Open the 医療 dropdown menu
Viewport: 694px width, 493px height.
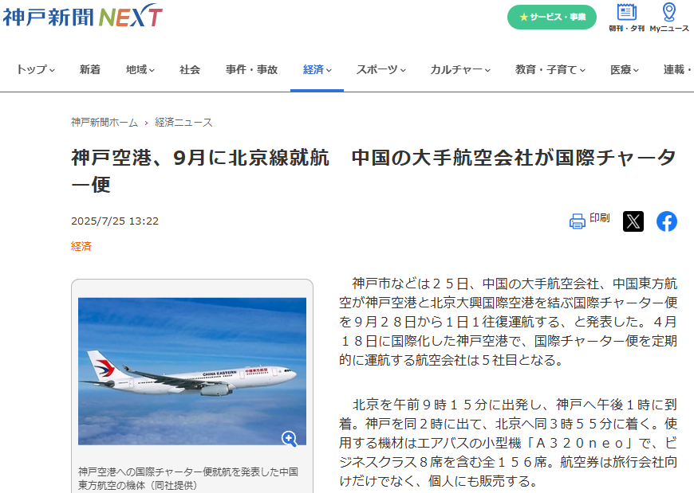point(625,70)
